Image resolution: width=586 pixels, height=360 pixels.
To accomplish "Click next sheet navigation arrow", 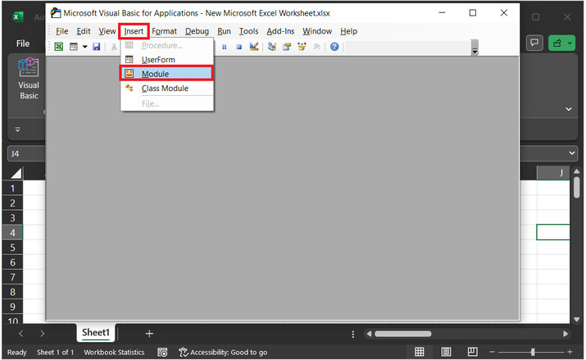I will 43,334.
